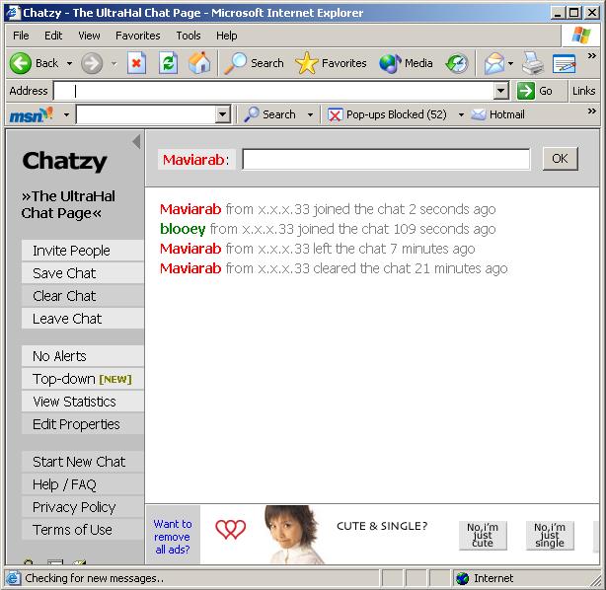Click the OK send button
This screenshot has width=606, height=590.
click(560, 159)
